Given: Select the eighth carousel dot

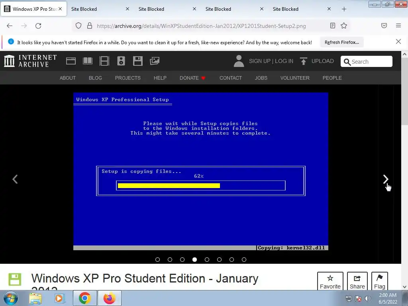Looking at the screenshot, I should (x=244, y=259).
